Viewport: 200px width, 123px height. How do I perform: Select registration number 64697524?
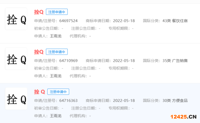pyautogui.click(x=68, y=21)
